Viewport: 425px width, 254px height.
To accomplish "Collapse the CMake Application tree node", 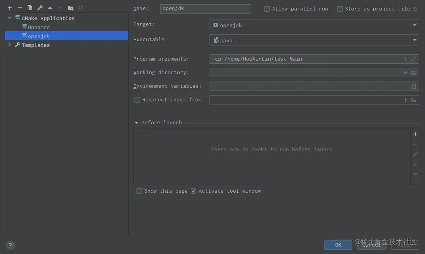I will coord(9,18).
